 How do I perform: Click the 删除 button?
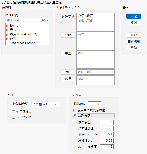point(134,35)
